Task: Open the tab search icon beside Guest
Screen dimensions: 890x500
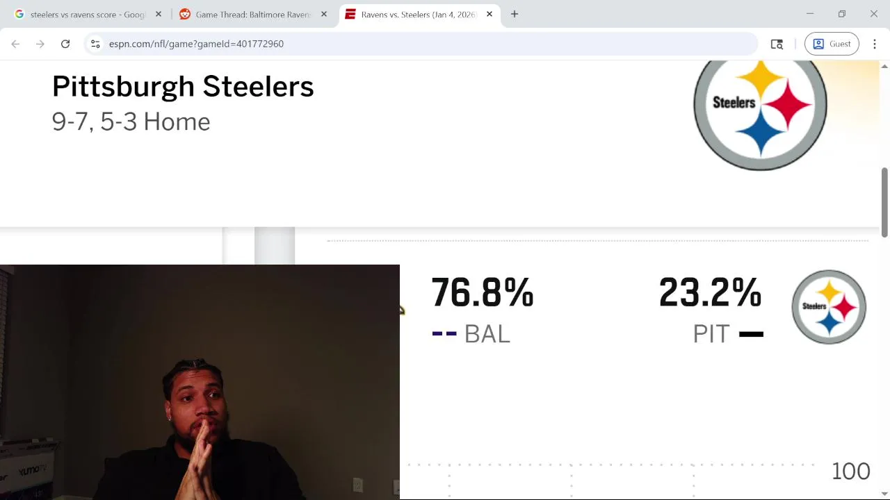Action: (x=777, y=44)
